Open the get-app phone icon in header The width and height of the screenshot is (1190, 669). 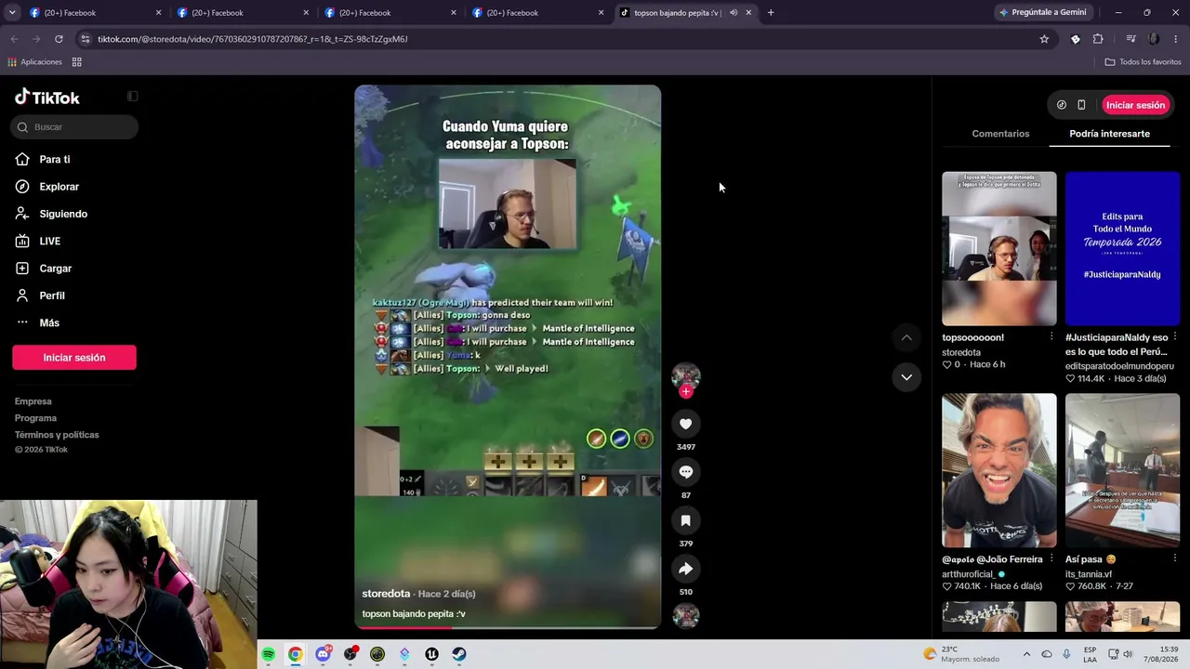[1081, 105]
